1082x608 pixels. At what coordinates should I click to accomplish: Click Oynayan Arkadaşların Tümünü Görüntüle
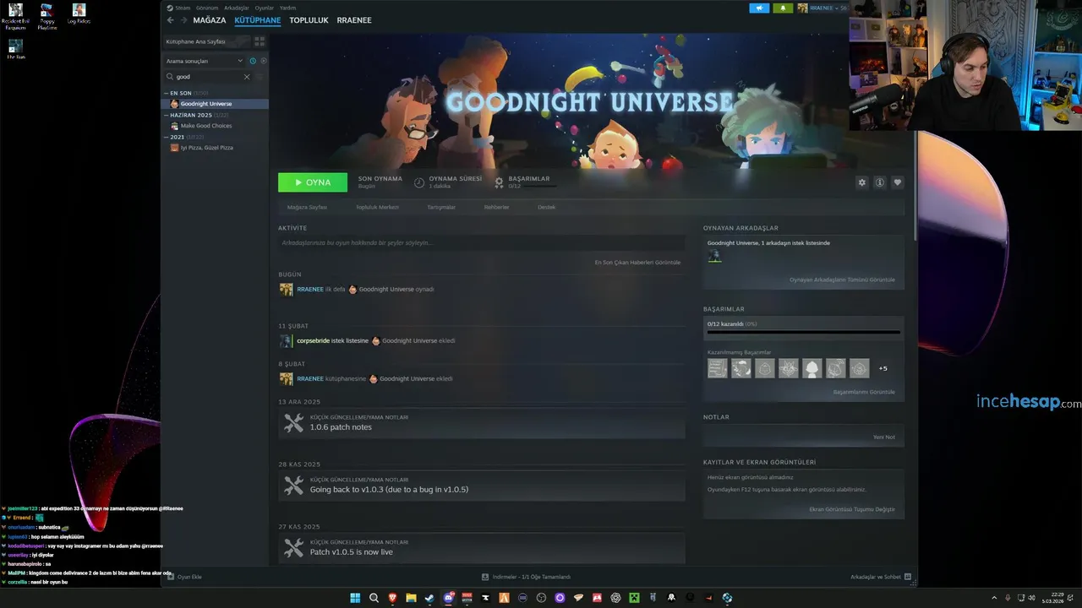(x=842, y=280)
